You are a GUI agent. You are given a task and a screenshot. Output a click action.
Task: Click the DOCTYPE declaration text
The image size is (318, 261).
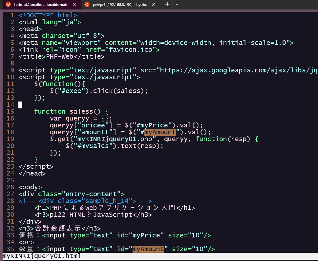tap(47, 15)
